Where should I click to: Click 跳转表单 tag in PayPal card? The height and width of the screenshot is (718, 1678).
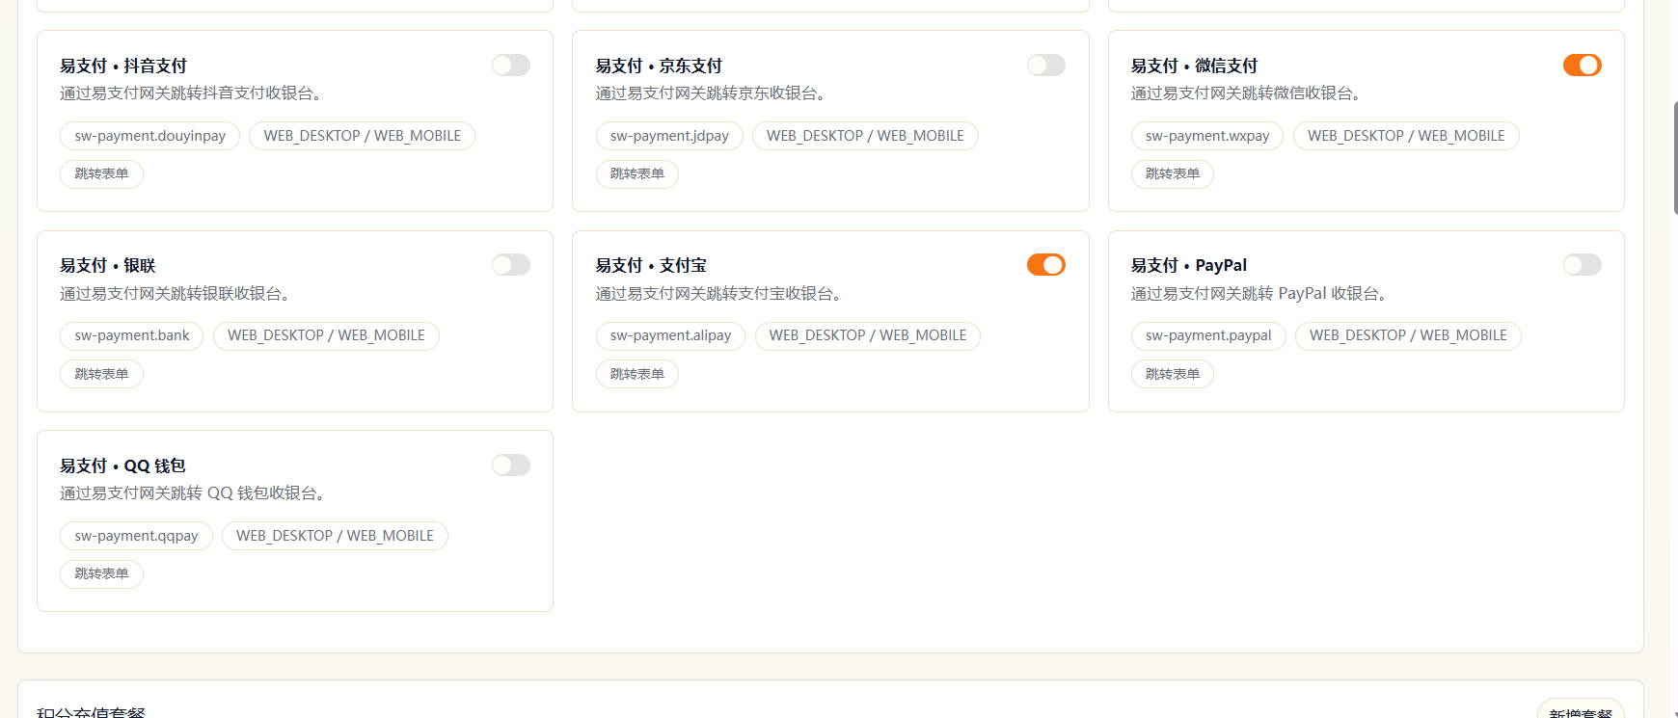[x=1173, y=374]
